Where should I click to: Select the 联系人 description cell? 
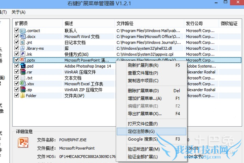pos(71,31)
